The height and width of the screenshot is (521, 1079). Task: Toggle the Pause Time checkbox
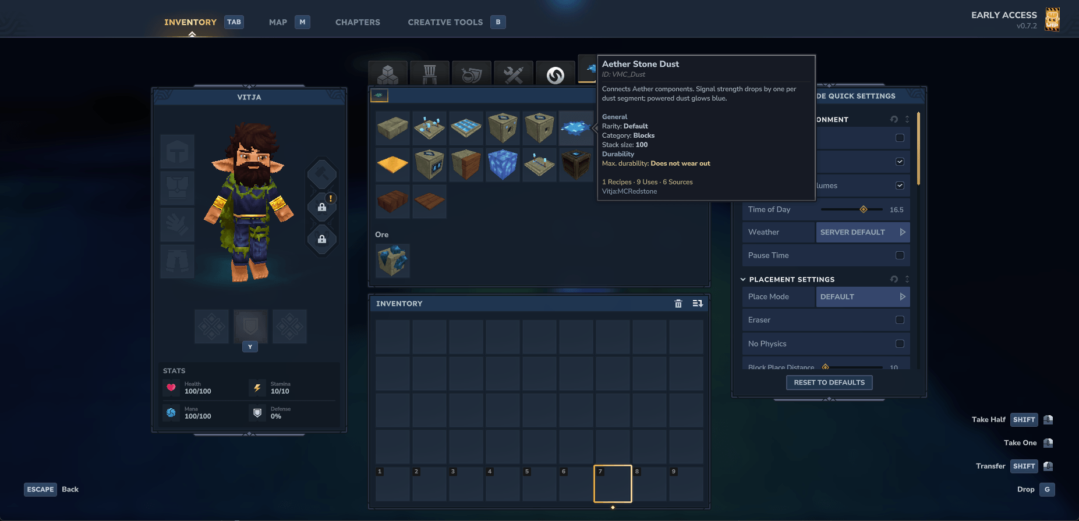tap(900, 255)
